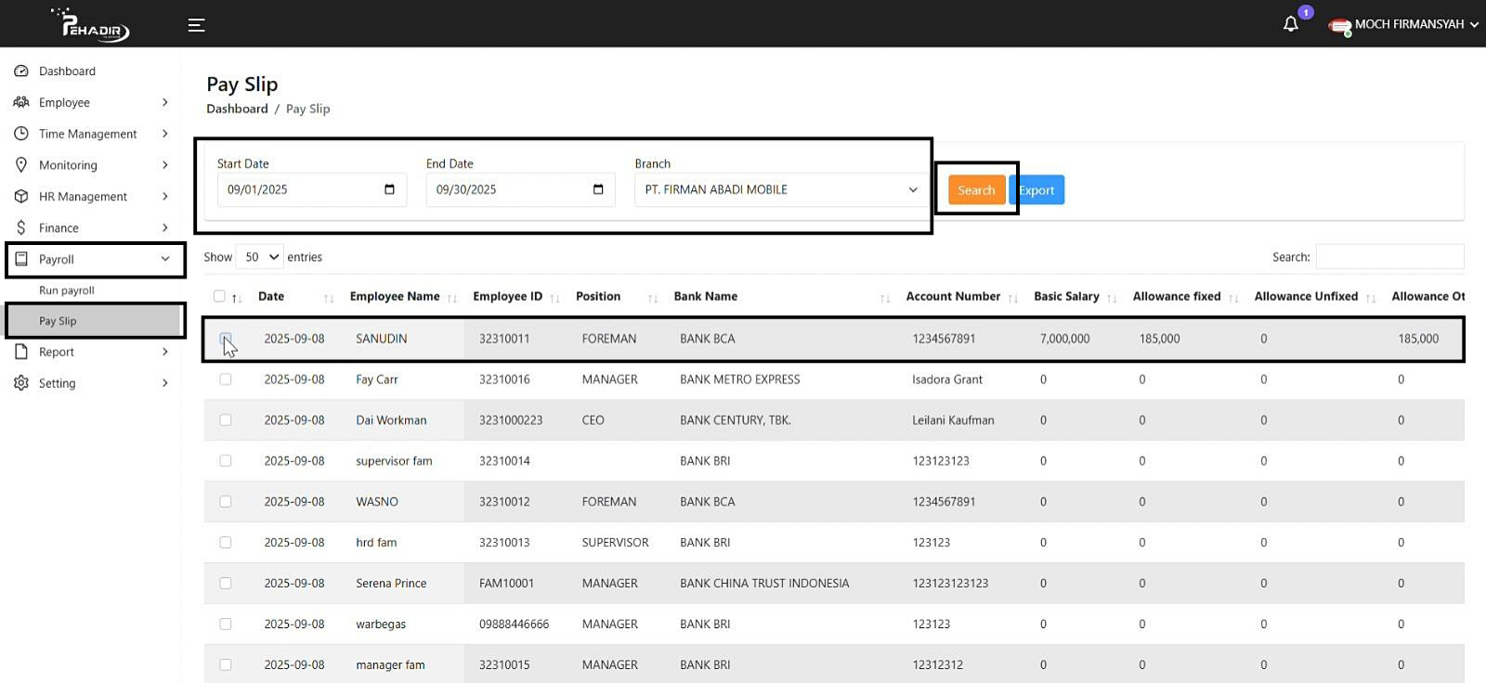Select the Fay Carr row checkbox
Screen dimensions: 1486x683
pos(226,380)
